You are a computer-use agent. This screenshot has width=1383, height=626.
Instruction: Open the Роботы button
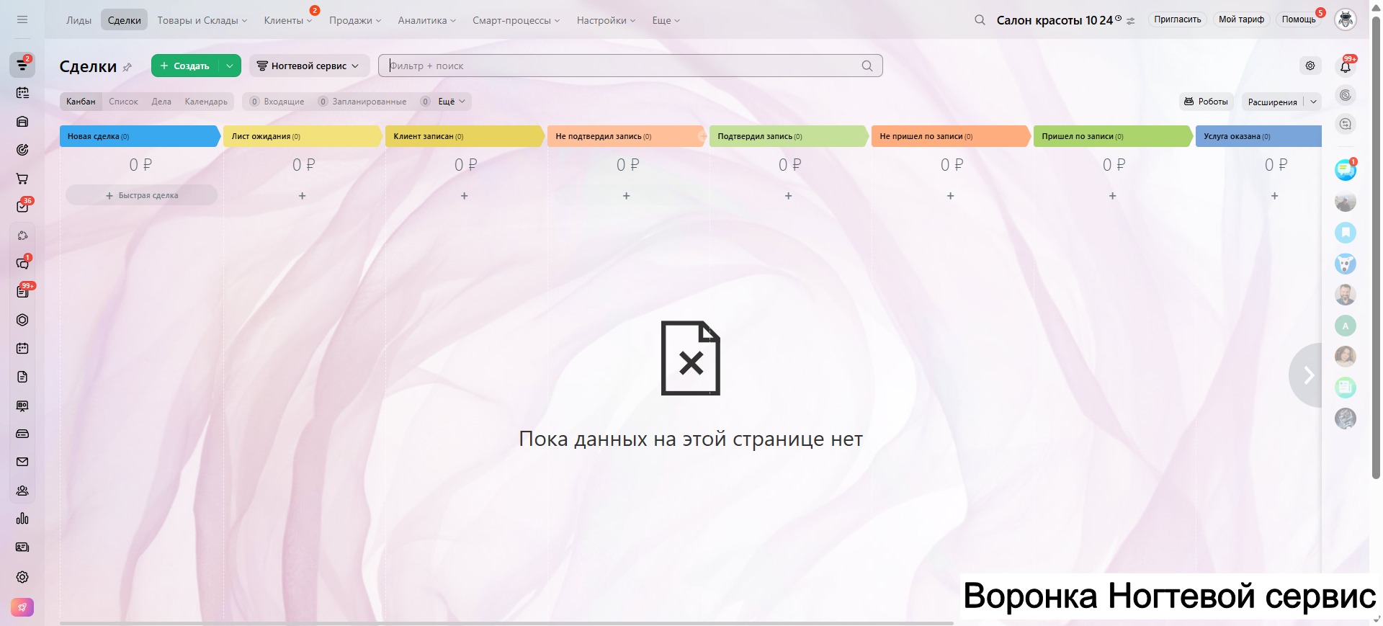tap(1207, 102)
